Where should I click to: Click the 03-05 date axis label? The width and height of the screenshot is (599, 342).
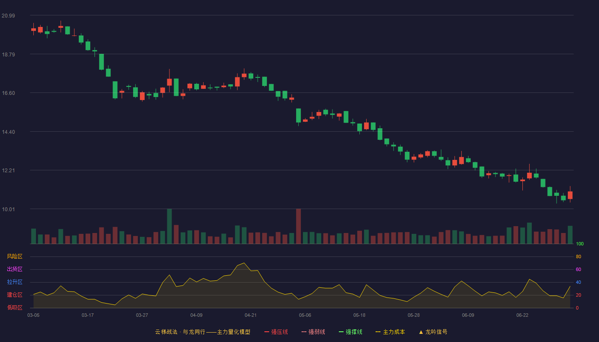pos(33,315)
